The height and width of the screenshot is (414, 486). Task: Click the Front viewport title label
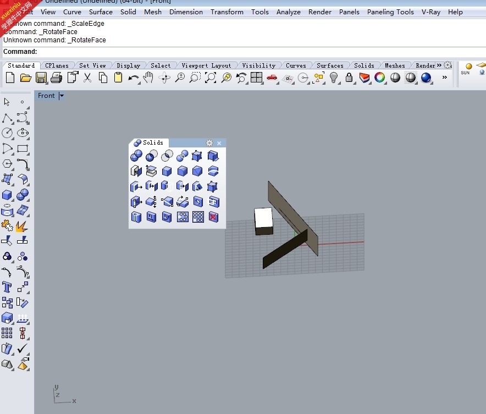click(46, 96)
